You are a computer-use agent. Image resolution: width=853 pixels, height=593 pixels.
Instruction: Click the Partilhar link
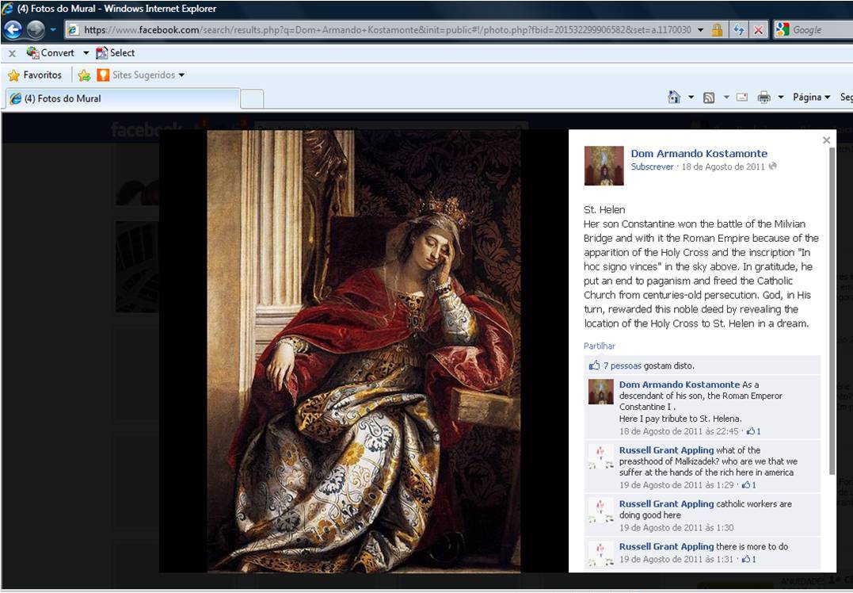(600, 346)
